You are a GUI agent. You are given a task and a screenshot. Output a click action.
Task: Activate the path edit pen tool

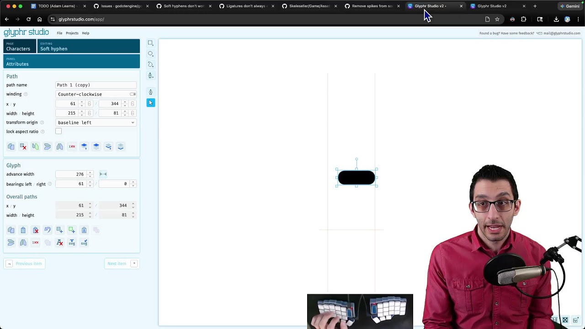(x=150, y=92)
